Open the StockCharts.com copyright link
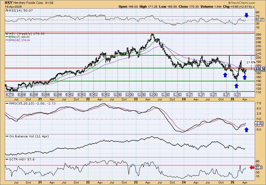Image resolution: width=266 pixels, height=185 pixels. (x=241, y=3)
